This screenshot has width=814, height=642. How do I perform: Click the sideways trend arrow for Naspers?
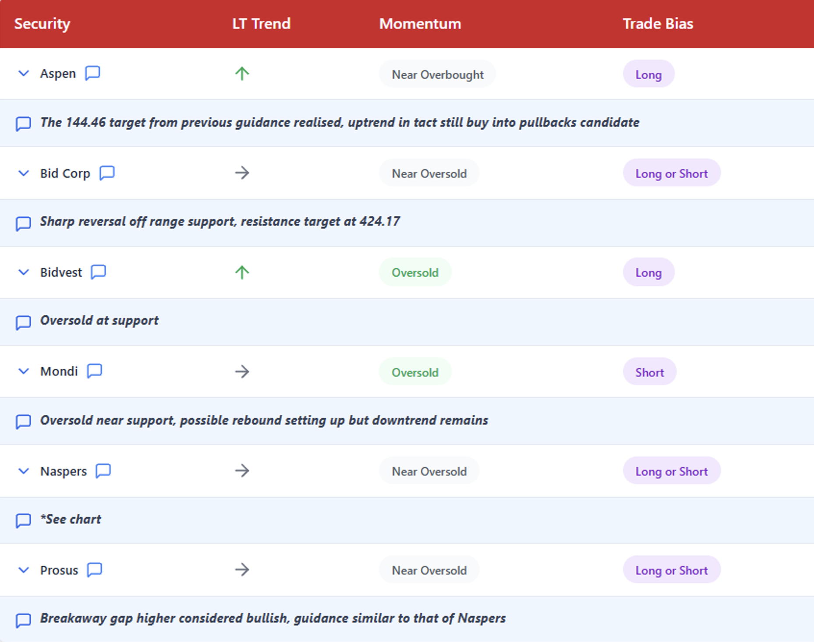coord(242,471)
